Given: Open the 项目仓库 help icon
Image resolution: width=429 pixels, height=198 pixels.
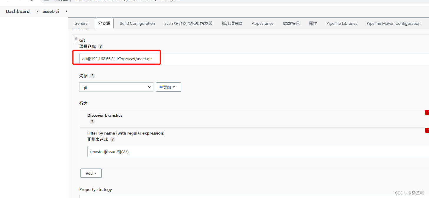Looking at the screenshot, I should pos(100,46).
